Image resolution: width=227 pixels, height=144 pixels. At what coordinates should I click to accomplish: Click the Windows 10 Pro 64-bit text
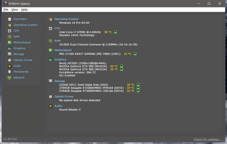coord(74,23)
